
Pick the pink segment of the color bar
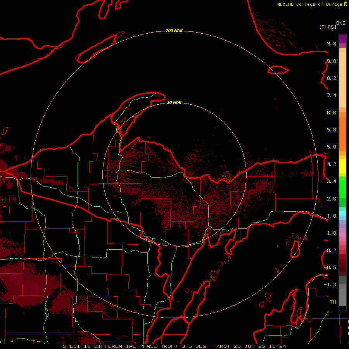pyautogui.click(x=342, y=235)
